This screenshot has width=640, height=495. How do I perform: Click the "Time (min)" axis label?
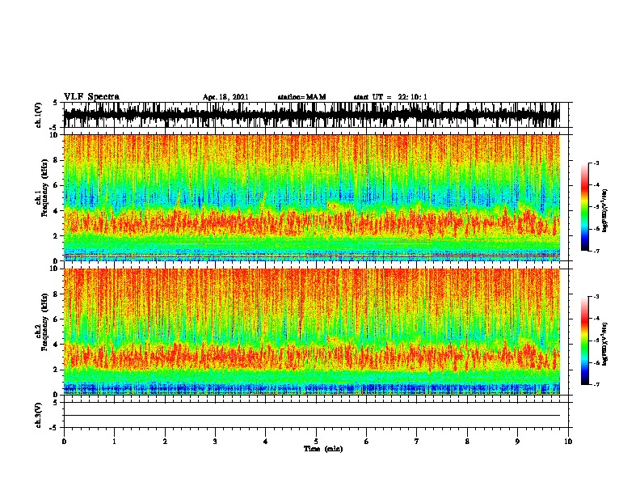coord(323,449)
